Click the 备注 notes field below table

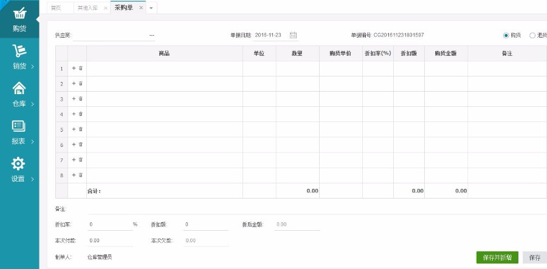click(317, 209)
